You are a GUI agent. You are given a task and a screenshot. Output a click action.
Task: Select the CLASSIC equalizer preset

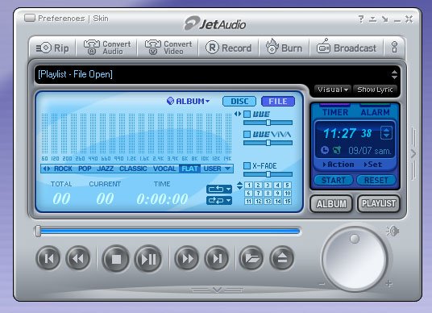coord(133,169)
